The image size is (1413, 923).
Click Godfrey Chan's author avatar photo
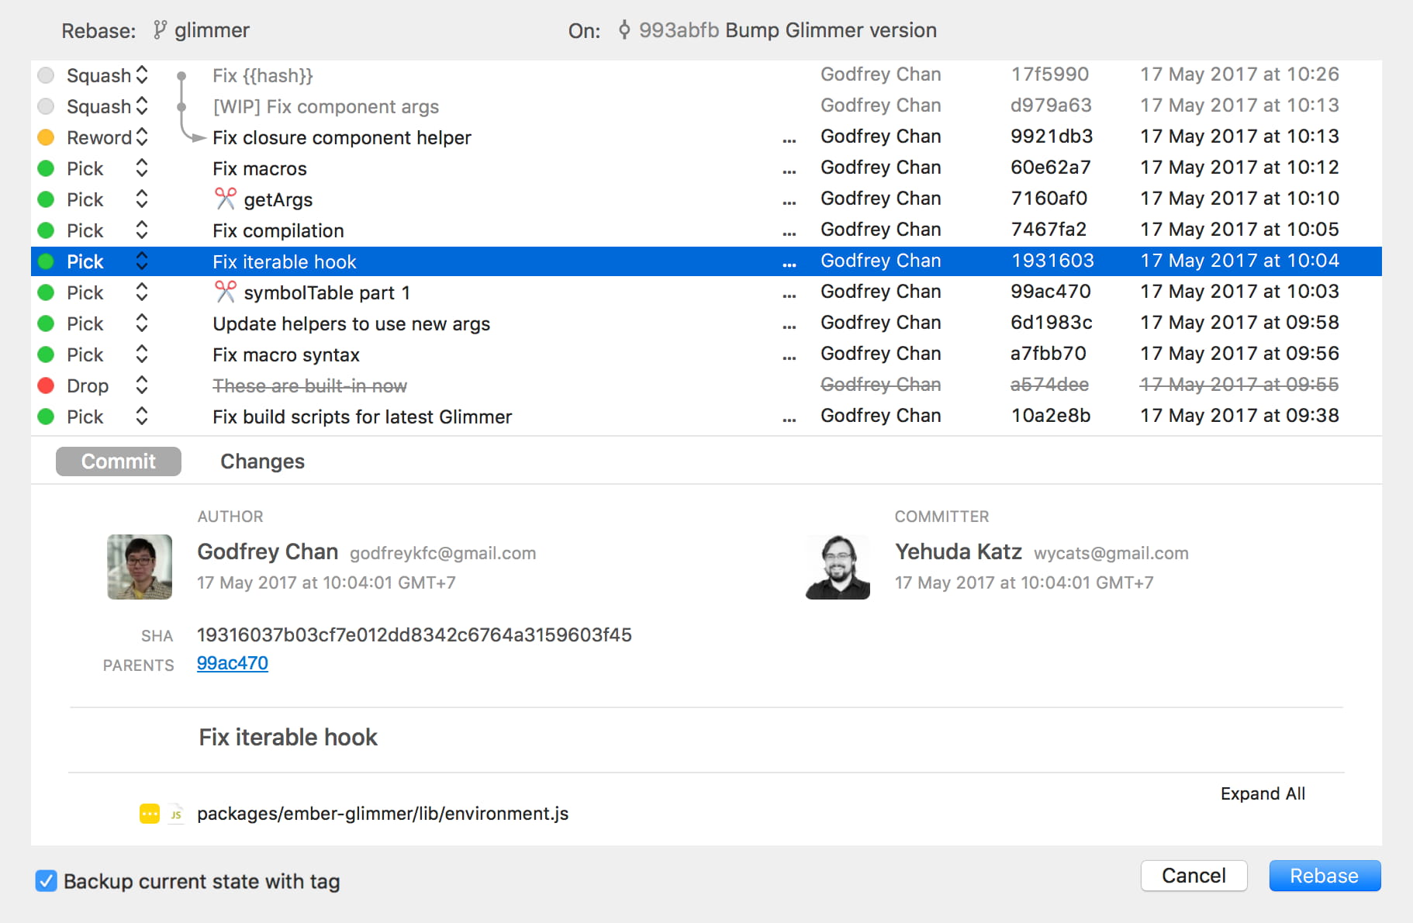(x=140, y=567)
